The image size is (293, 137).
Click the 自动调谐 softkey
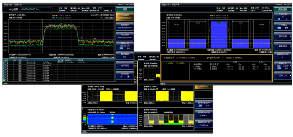[125, 65]
